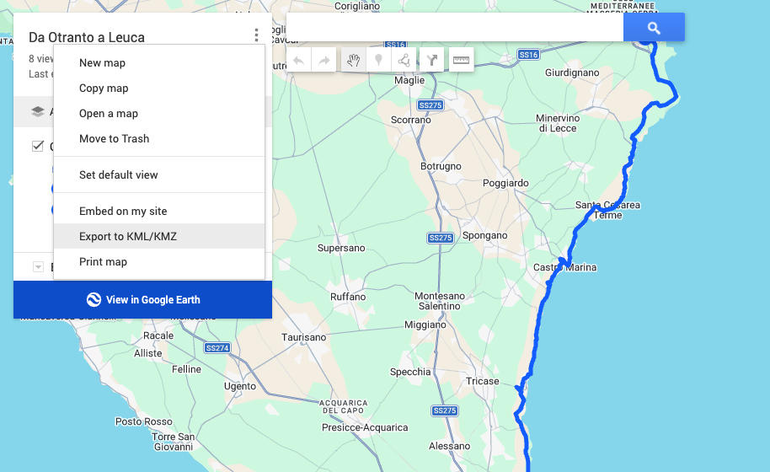This screenshot has width=770, height=472.
Task: Click inside the map search field
Action: coord(455,28)
